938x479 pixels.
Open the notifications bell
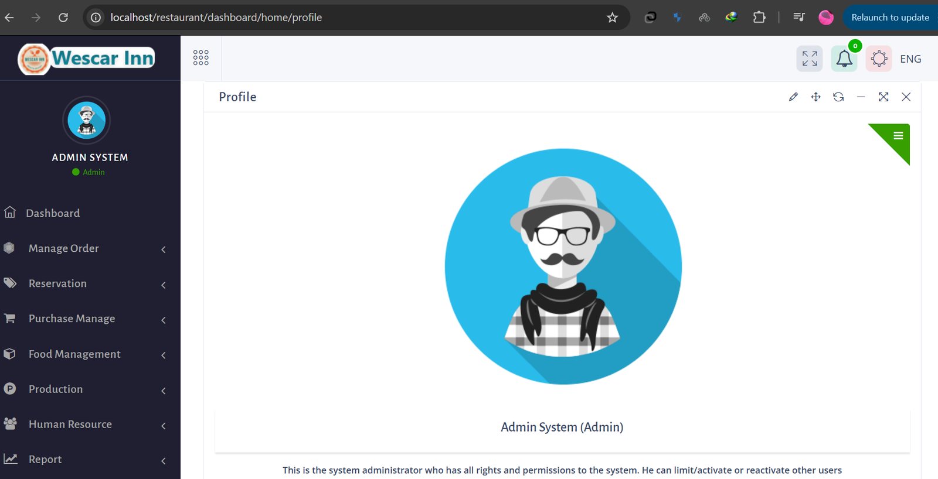(x=844, y=59)
